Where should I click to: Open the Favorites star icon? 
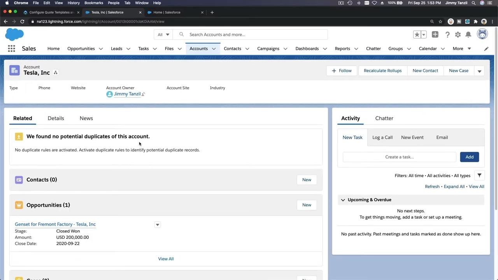pos(417,35)
